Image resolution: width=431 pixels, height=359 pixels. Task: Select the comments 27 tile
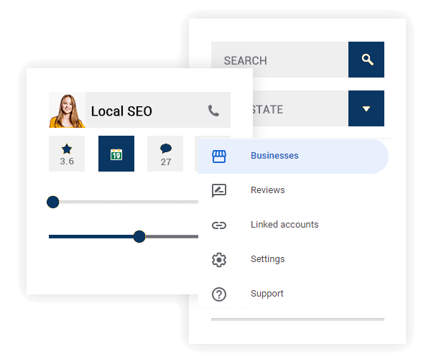point(165,154)
